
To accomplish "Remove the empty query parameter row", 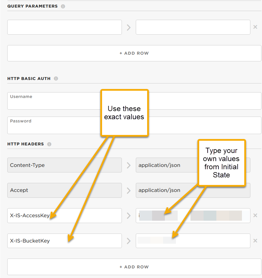I will pos(255,27).
